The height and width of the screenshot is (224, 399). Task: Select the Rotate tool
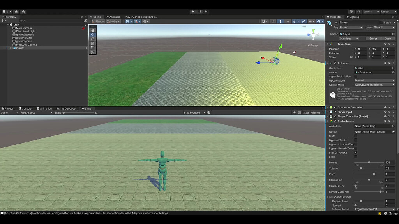point(92,39)
